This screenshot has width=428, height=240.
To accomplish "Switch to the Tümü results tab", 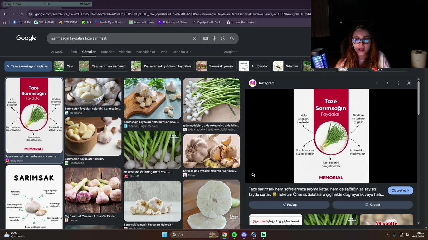I will (x=73, y=52).
